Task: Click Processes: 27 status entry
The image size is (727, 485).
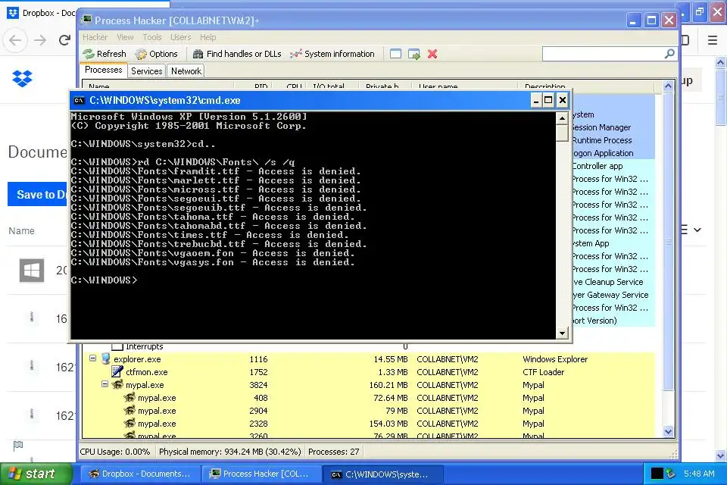Action: pyautogui.click(x=333, y=452)
